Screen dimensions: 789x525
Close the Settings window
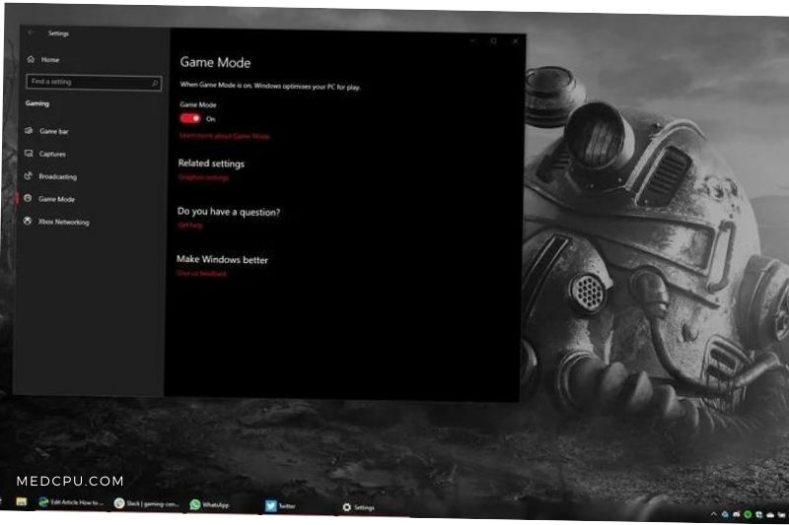coord(515,41)
